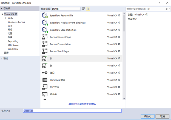Open the help question mark button

(x=159, y=3)
